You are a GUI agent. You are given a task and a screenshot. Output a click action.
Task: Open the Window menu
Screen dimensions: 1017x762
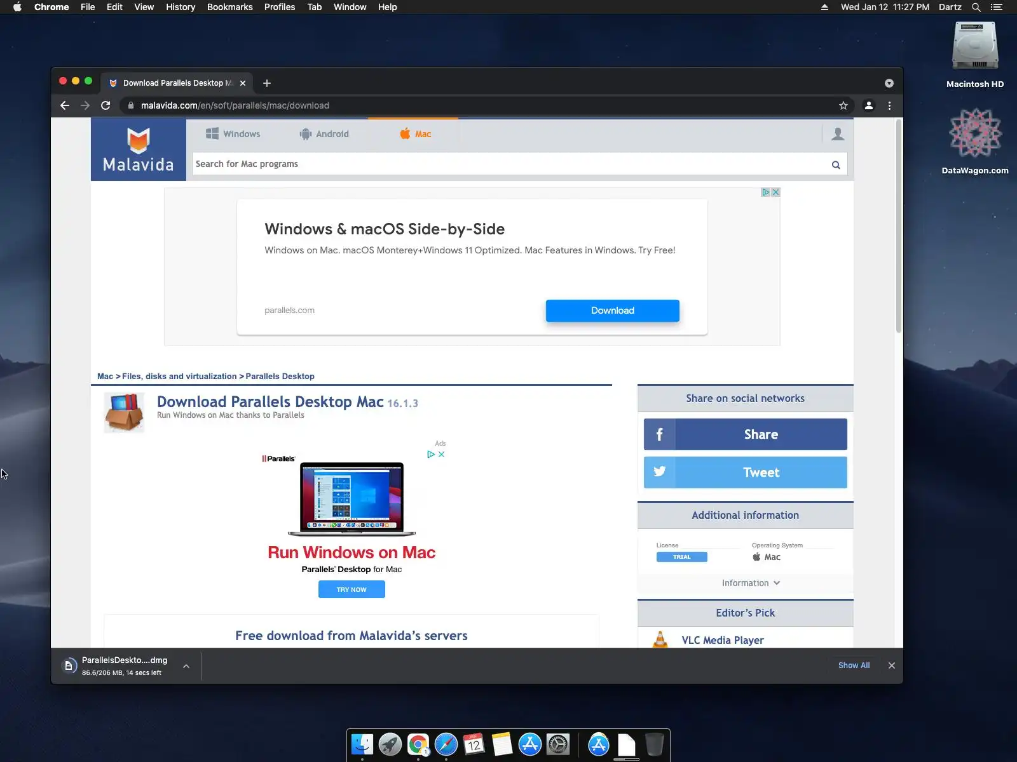pyautogui.click(x=350, y=7)
